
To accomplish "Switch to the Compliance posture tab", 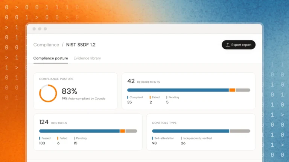I will 51,58.
